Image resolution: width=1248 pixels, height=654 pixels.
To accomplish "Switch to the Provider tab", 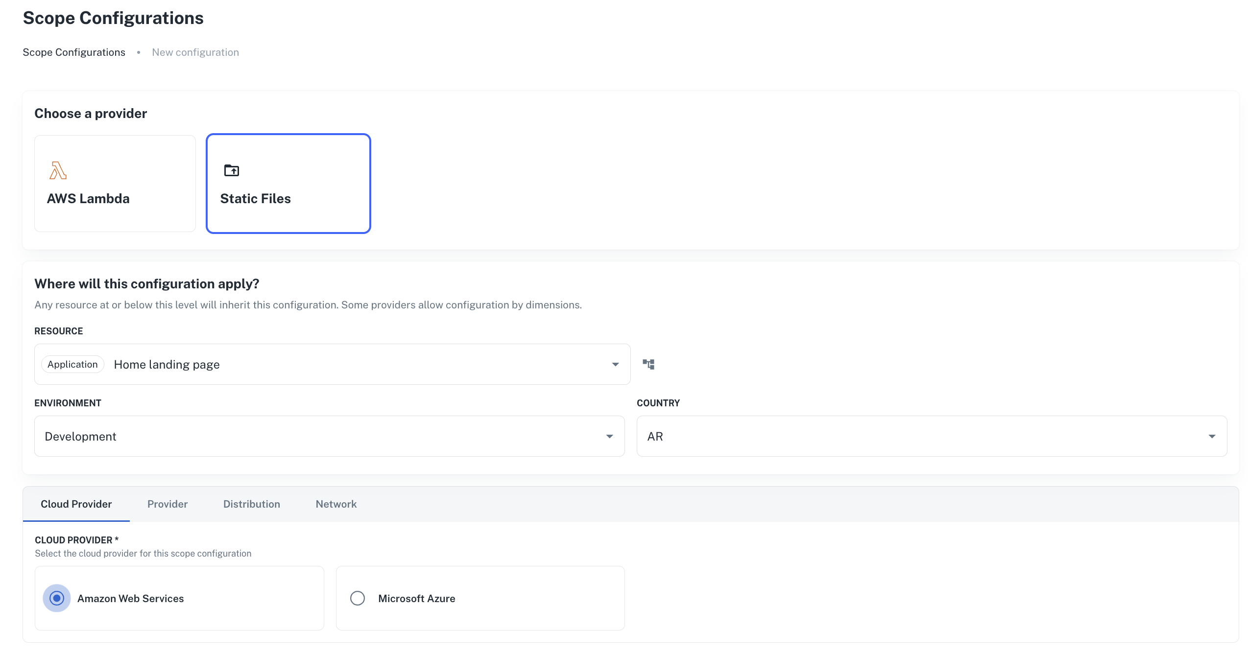I will (x=168, y=504).
